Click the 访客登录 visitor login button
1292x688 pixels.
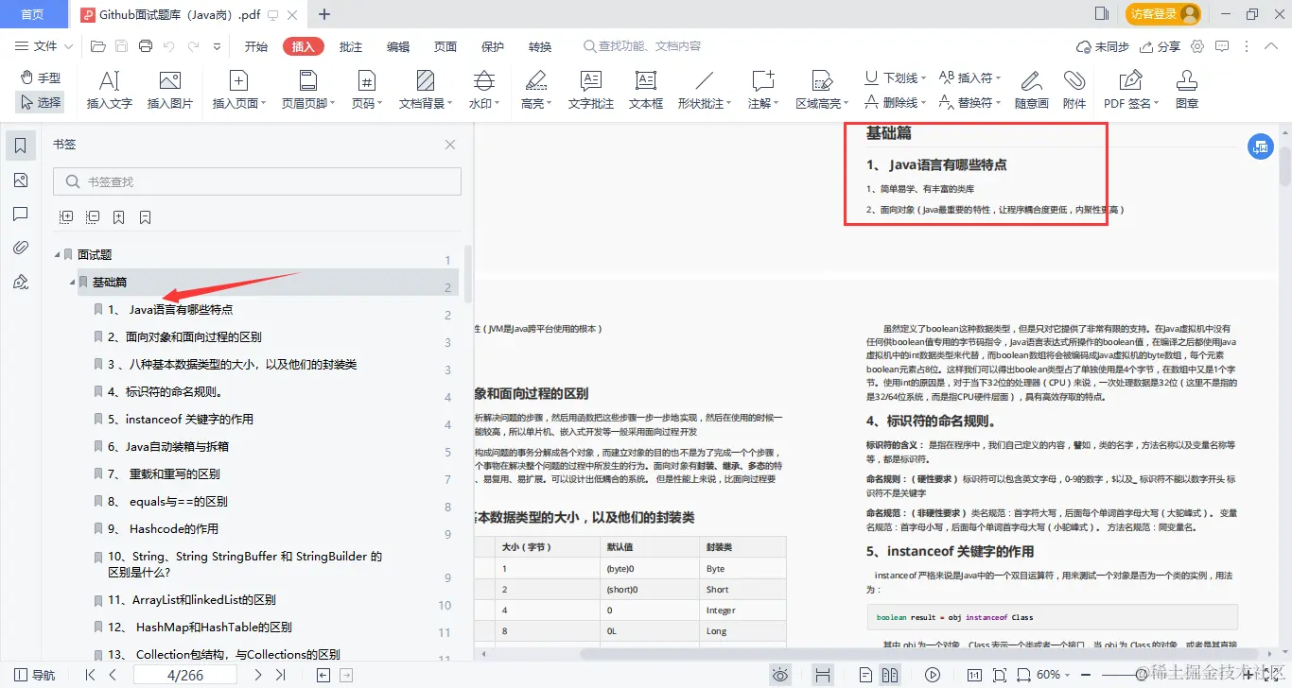1155,15
